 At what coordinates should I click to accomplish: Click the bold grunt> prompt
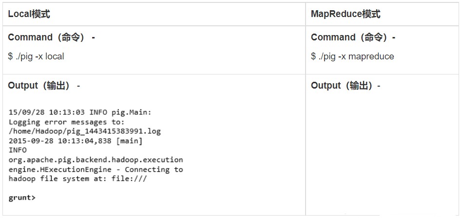pyautogui.click(x=22, y=198)
